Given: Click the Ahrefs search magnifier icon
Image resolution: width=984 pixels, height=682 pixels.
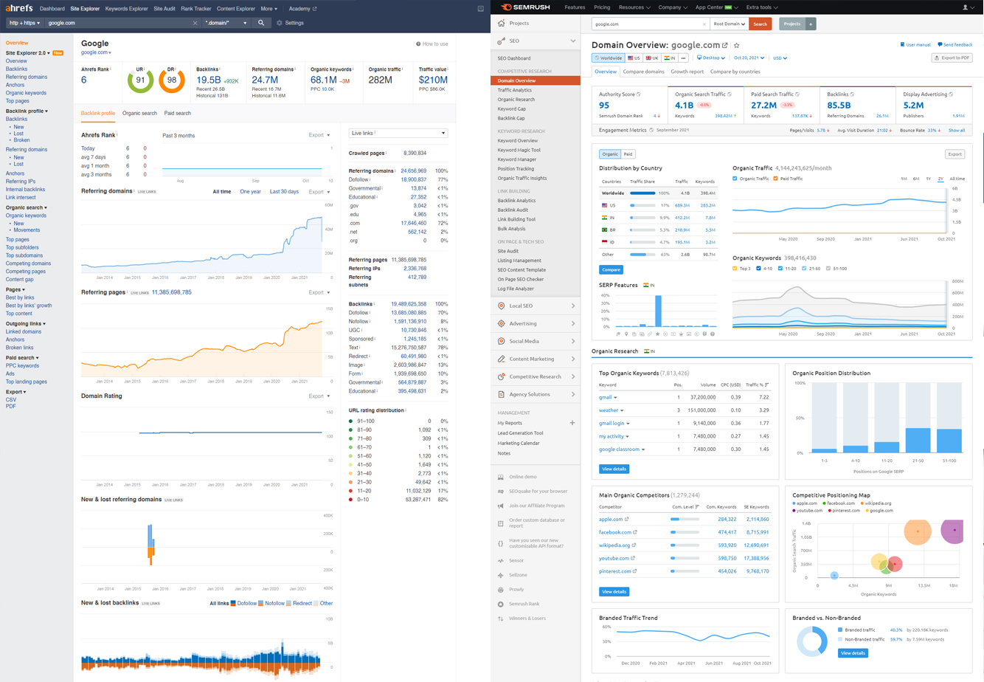Looking at the screenshot, I should pos(261,23).
